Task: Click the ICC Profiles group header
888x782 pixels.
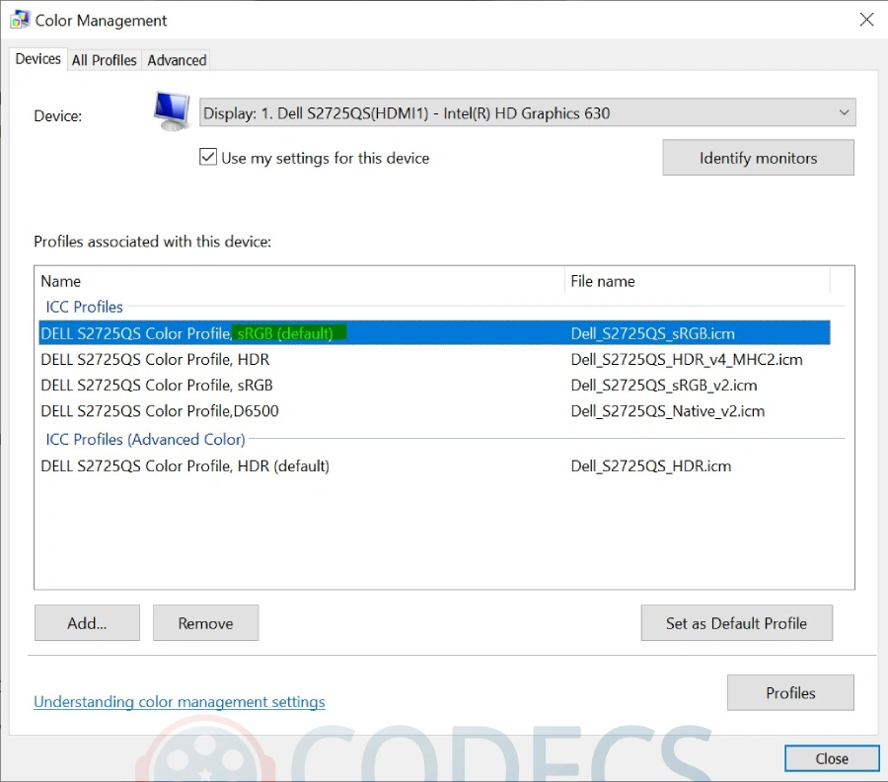Action: [x=85, y=307]
